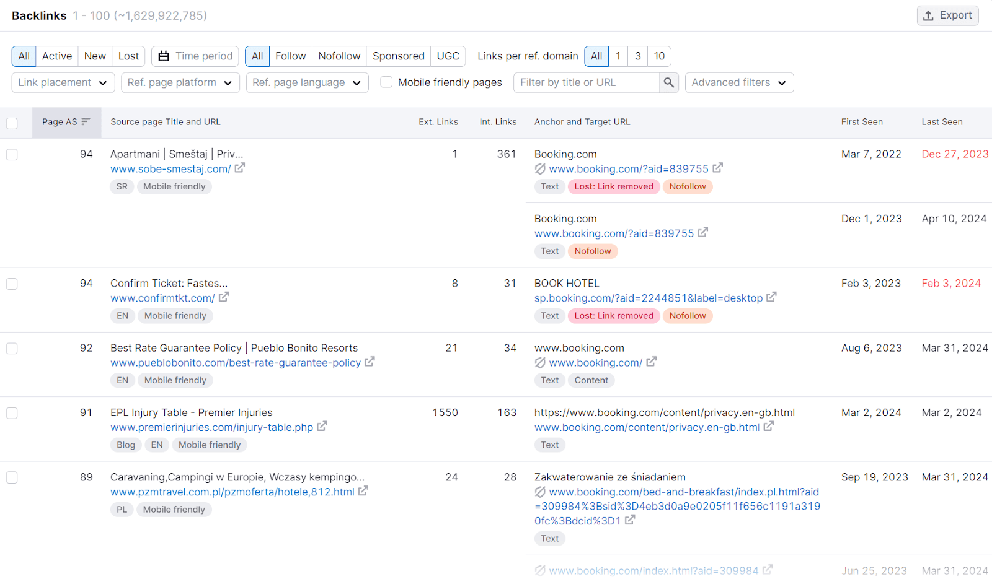Image resolution: width=992 pixels, height=587 pixels.
Task: Tick the select-all checkbox in table header
Action: click(12, 123)
